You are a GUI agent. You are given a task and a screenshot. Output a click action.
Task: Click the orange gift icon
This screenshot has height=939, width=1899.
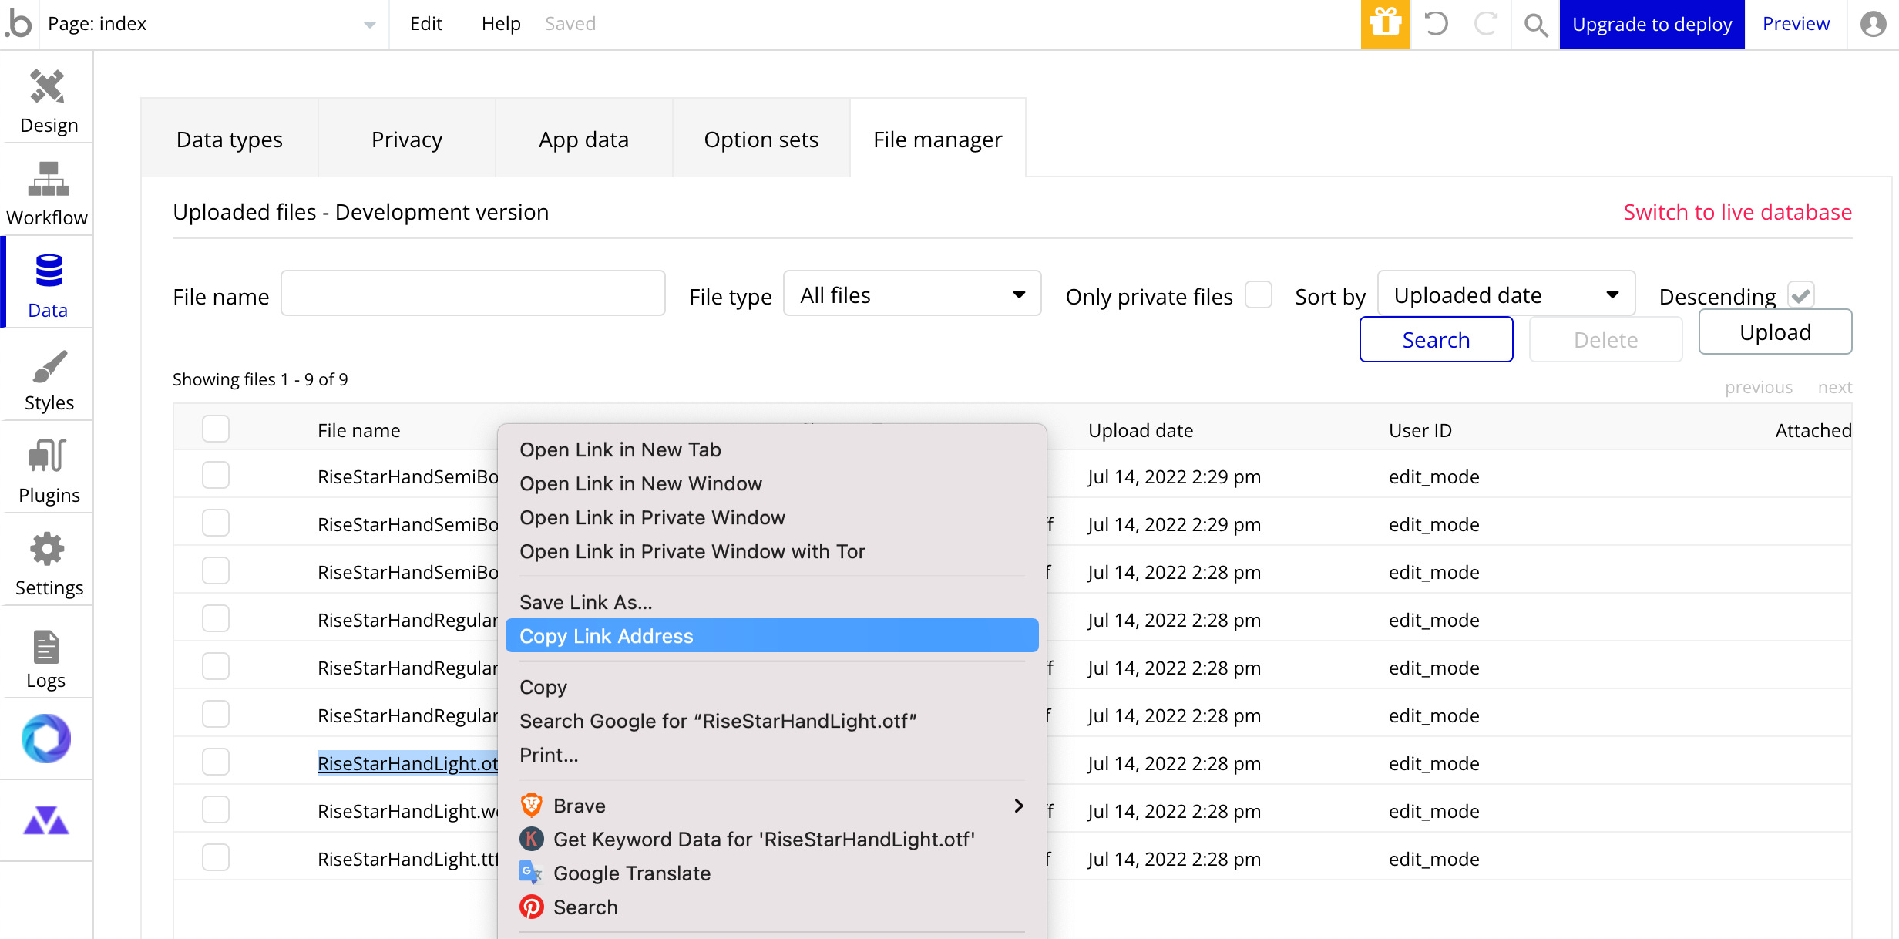1385,24
